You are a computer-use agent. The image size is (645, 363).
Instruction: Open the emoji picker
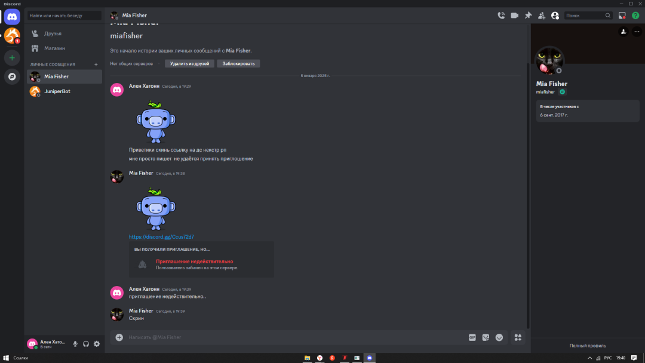pos(499,337)
